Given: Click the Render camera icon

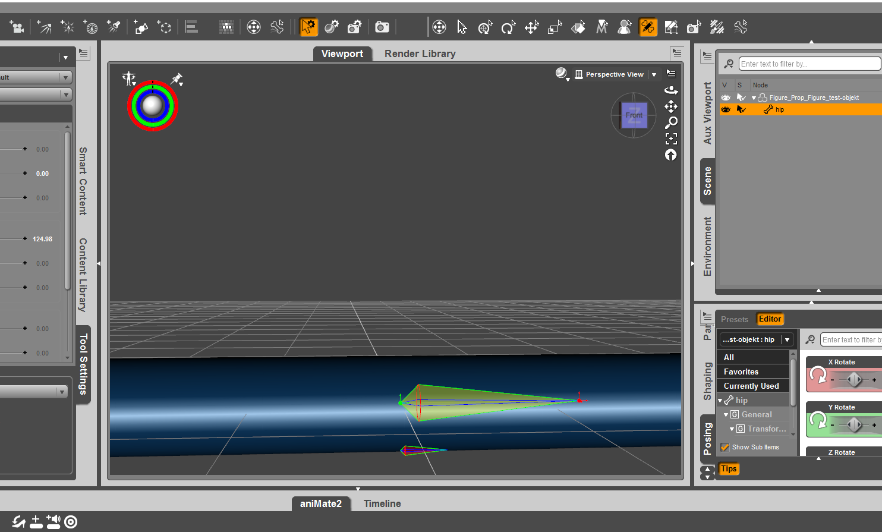Looking at the screenshot, I should click(x=382, y=27).
